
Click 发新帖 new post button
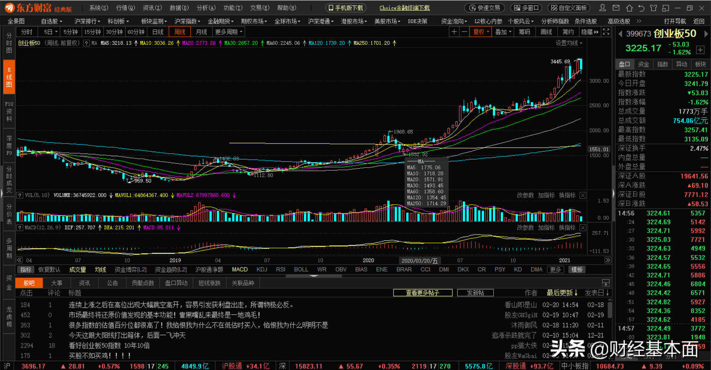pos(475,293)
